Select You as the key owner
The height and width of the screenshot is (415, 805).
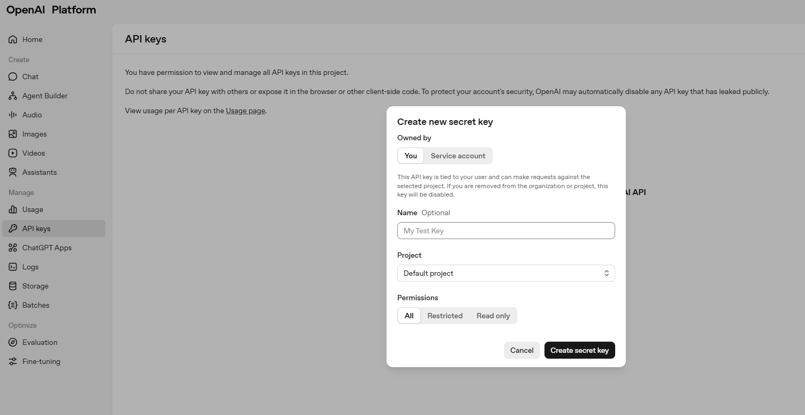click(x=410, y=156)
